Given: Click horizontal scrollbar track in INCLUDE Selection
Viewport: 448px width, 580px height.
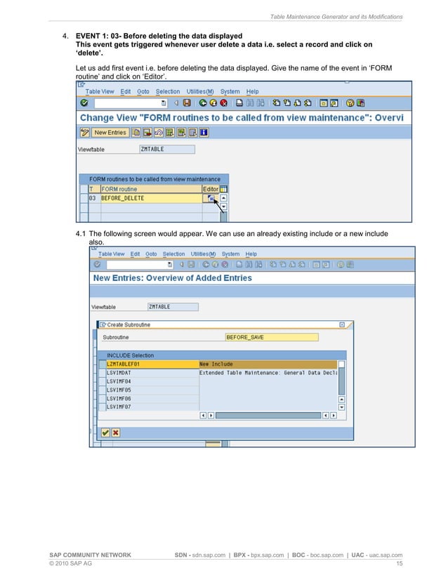Looking at the screenshot, I should [x=268, y=416].
